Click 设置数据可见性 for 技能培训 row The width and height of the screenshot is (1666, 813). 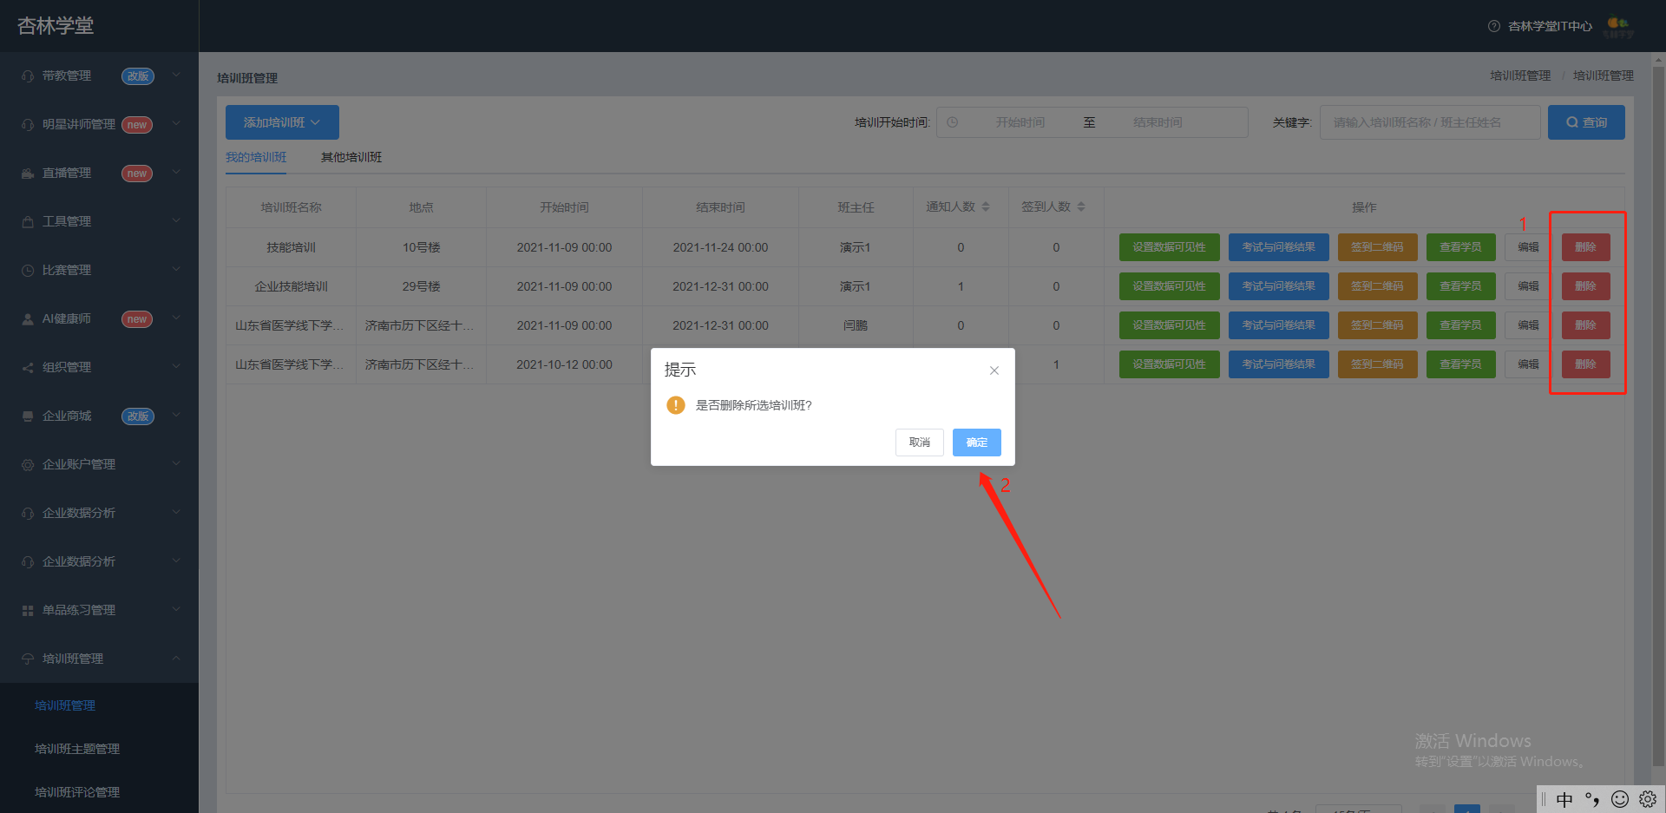[x=1170, y=247]
